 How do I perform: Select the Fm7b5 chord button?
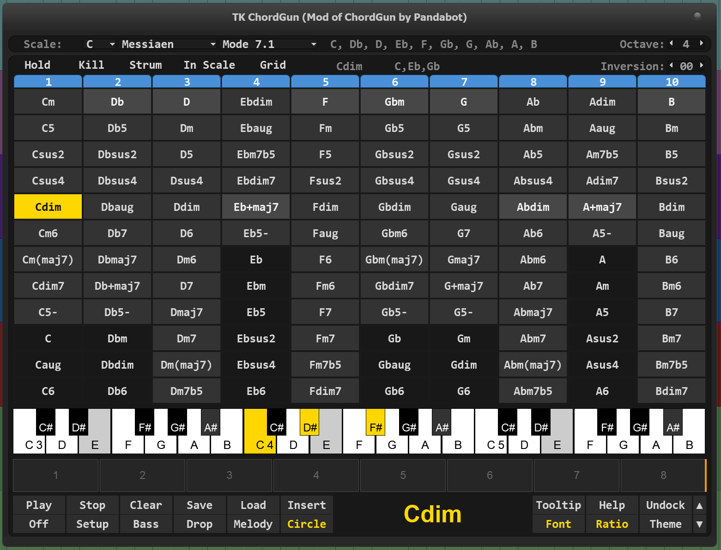tap(325, 365)
